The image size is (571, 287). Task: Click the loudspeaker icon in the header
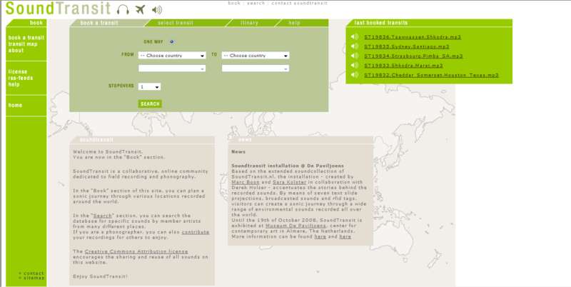point(157,10)
